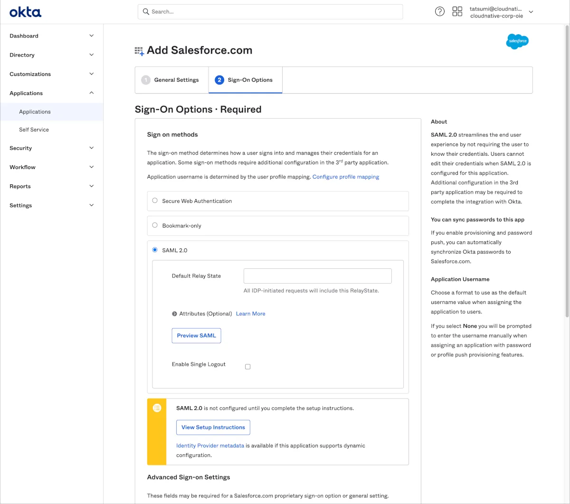Select Secure Web Authentication radio button

[155, 200]
